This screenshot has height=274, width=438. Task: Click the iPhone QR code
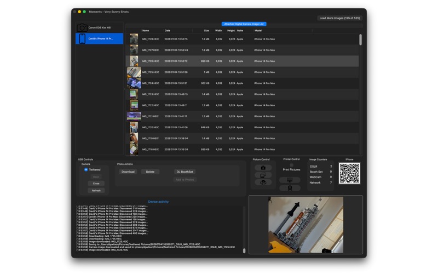(x=349, y=173)
